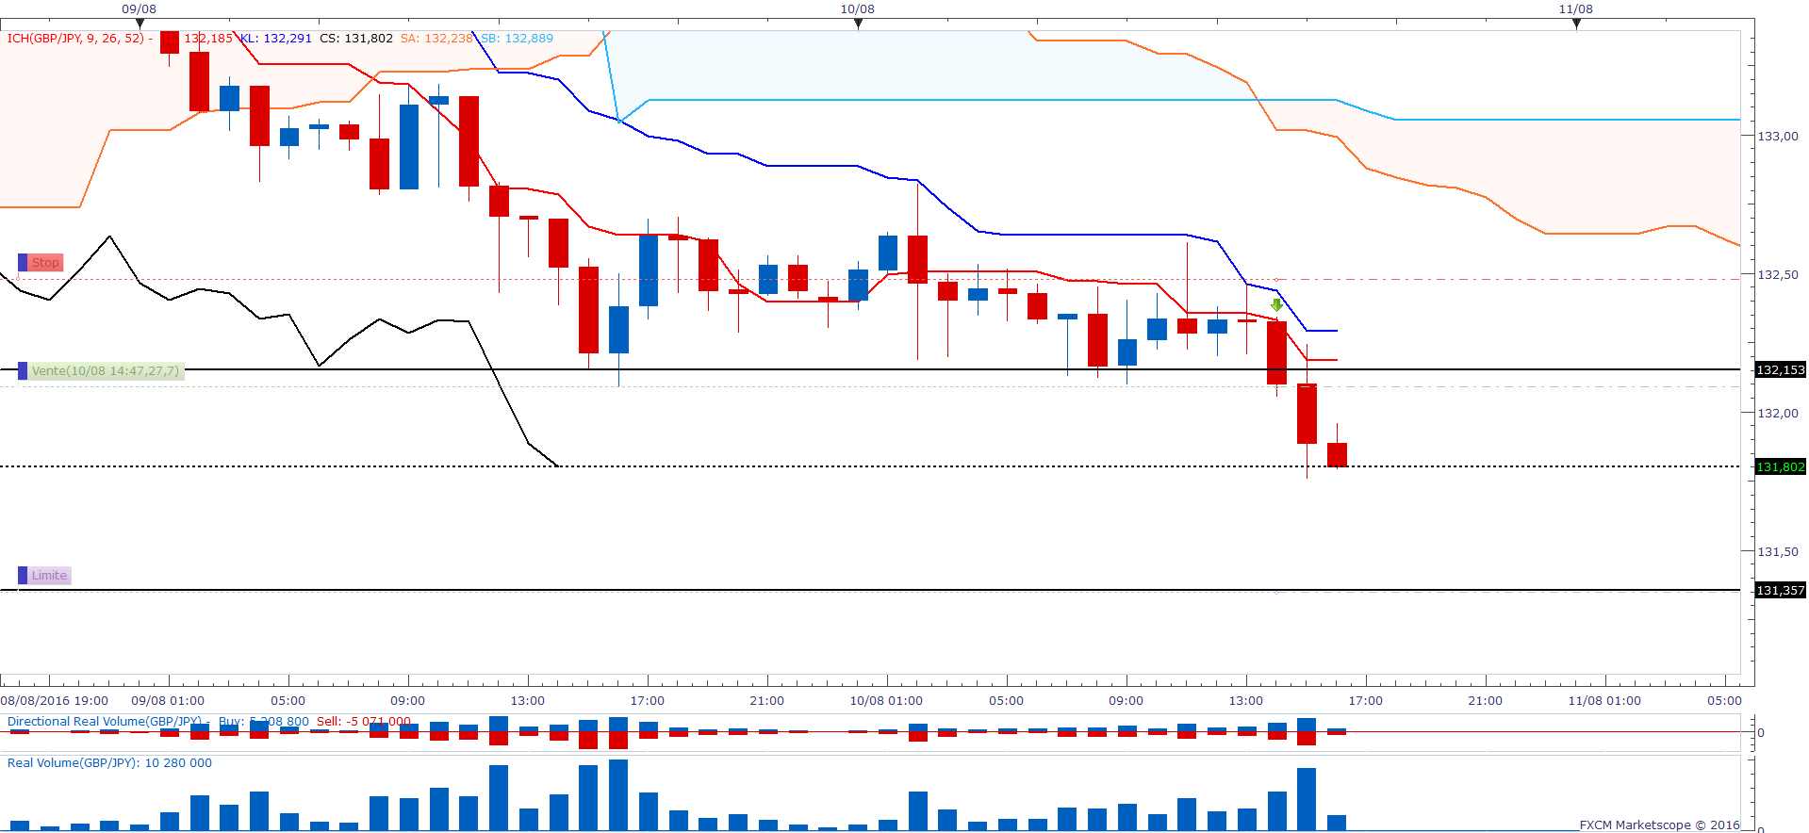Click the blue handle beside the Limite label
1809x833 pixels.
pos(23,576)
